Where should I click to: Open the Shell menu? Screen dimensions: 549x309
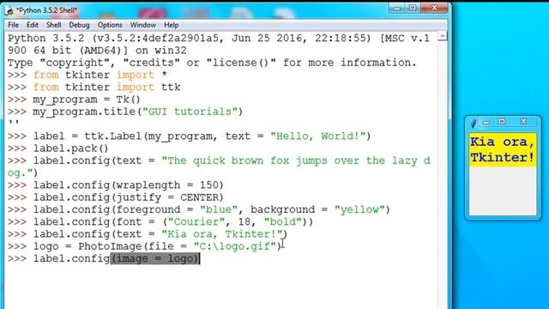click(53, 25)
